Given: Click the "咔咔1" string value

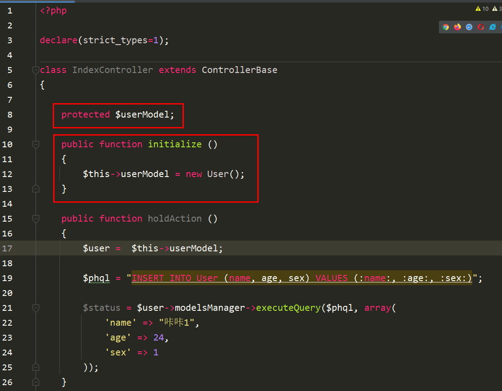Looking at the screenshot, I should point(177,322).
